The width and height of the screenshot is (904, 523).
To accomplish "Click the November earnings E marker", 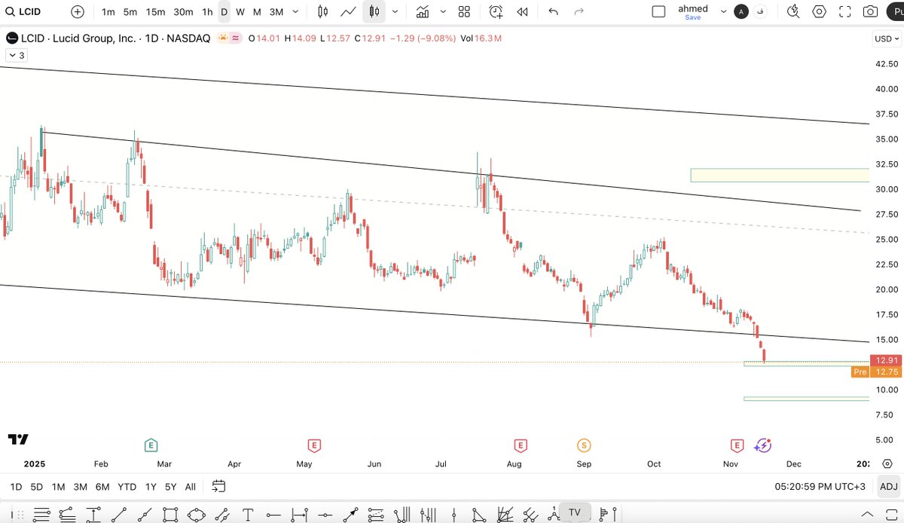I will coord(737,445).
